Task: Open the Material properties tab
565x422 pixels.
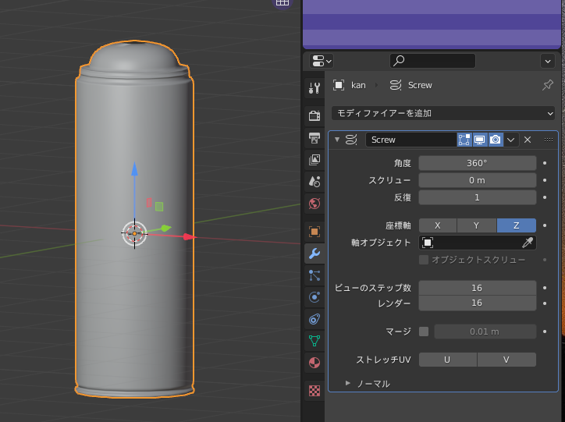Action: point(314,363)
